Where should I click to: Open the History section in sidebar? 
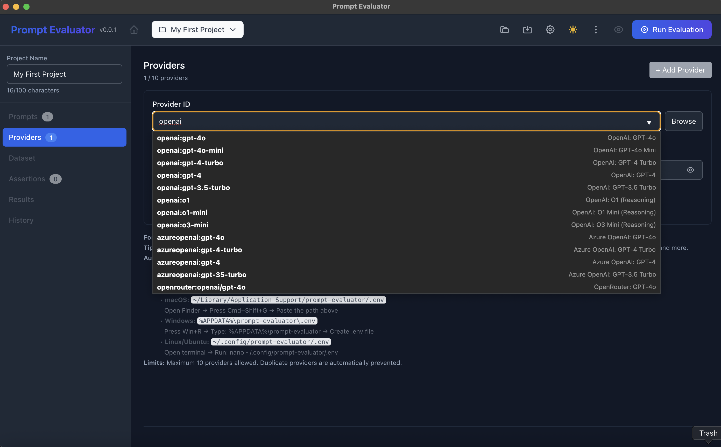point(21,220)
